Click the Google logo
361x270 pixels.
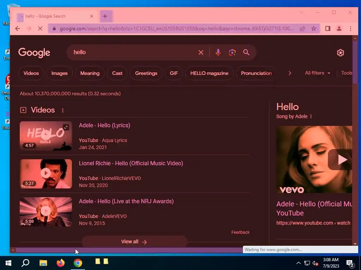(34, 53)
